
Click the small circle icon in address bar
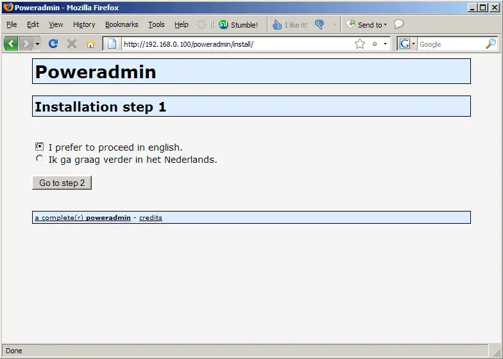(x=375, y=44)
